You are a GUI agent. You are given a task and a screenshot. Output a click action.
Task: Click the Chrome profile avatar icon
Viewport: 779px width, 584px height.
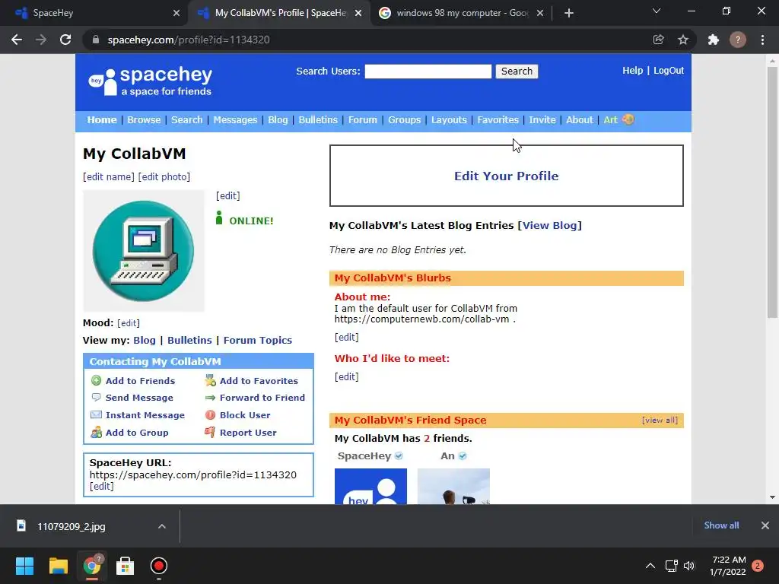738,40
